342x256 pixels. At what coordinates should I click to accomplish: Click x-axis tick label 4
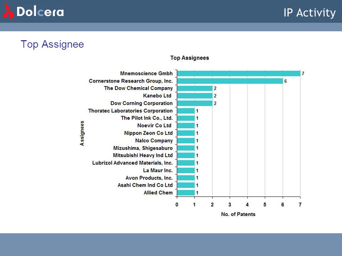click(x=247, y=205)
